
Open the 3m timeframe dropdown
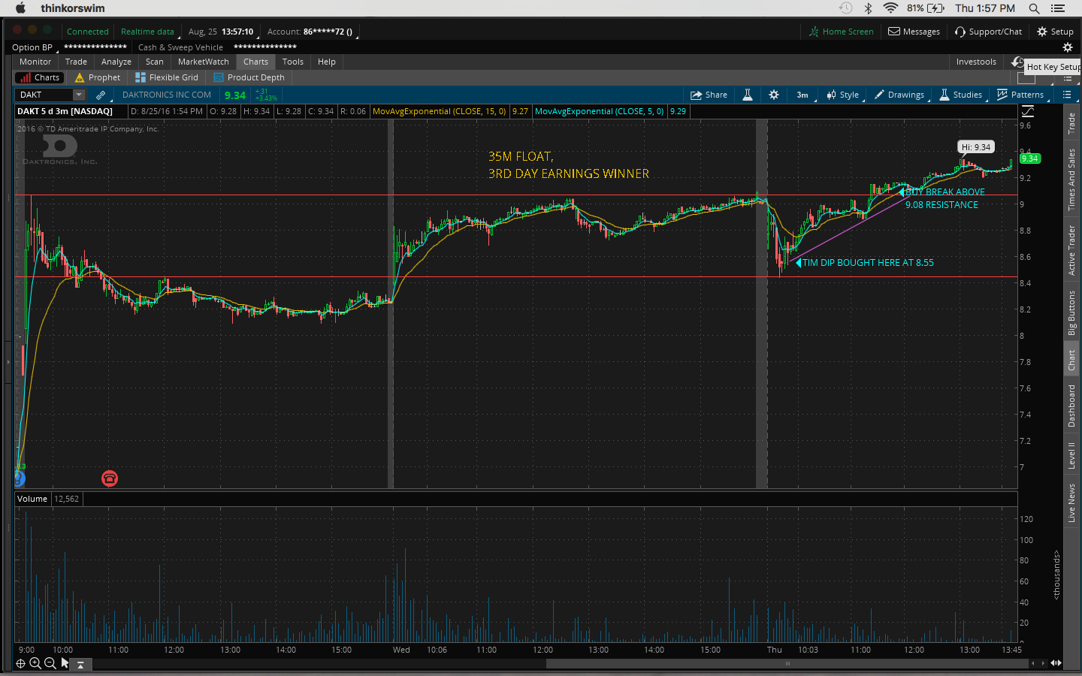[x=802, y=95]
